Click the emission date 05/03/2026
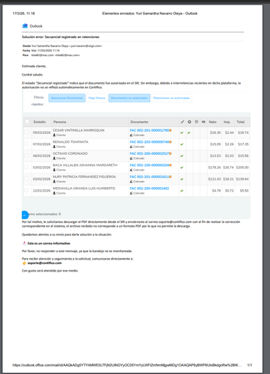270x374 pixels. 42,132
